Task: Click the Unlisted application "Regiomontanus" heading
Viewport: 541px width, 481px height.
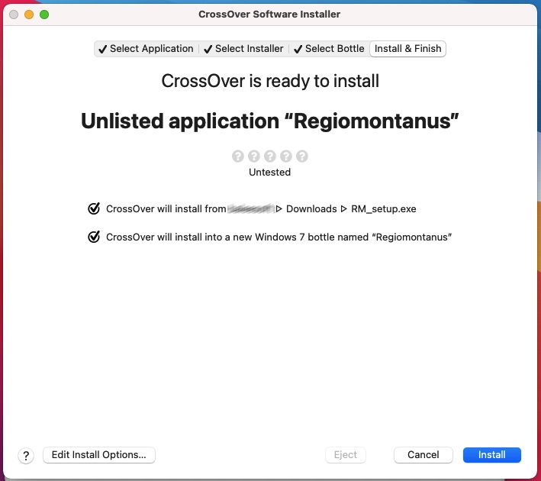Action: point(270,121)
